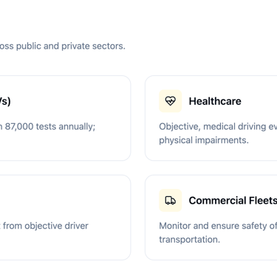Select the Healthcare card heading
This screenshot has width=277, height=270.
215,101
